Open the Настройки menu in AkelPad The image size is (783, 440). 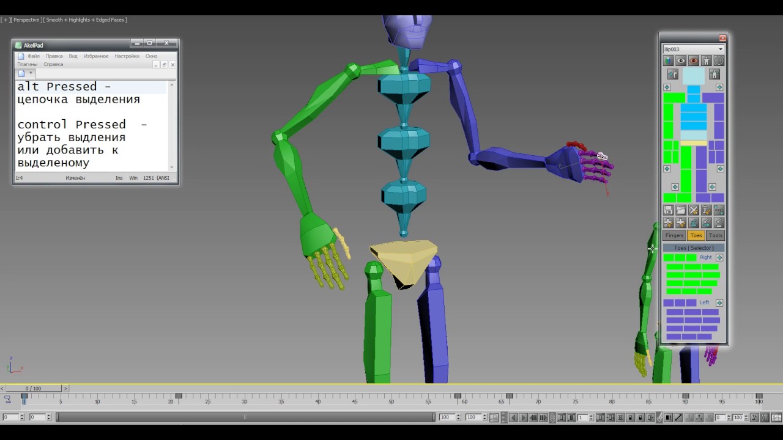pyautogui.click(x=127, y=56)
